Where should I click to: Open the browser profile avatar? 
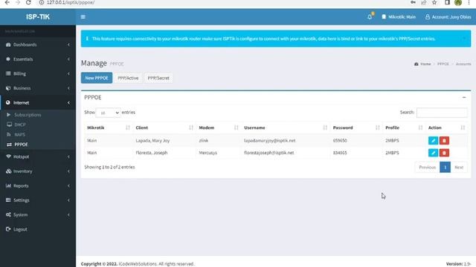458,2
